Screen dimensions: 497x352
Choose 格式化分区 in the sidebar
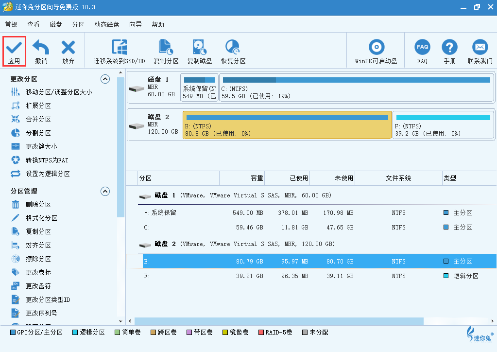pyautogui.click(x=34, y=218)
